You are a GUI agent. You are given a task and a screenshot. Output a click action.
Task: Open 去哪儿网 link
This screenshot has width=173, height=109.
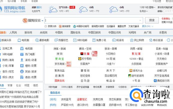tap(162, 71)
